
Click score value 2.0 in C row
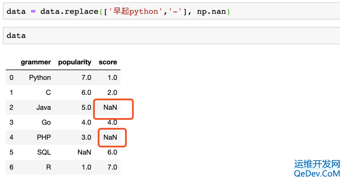click(112, 93)
